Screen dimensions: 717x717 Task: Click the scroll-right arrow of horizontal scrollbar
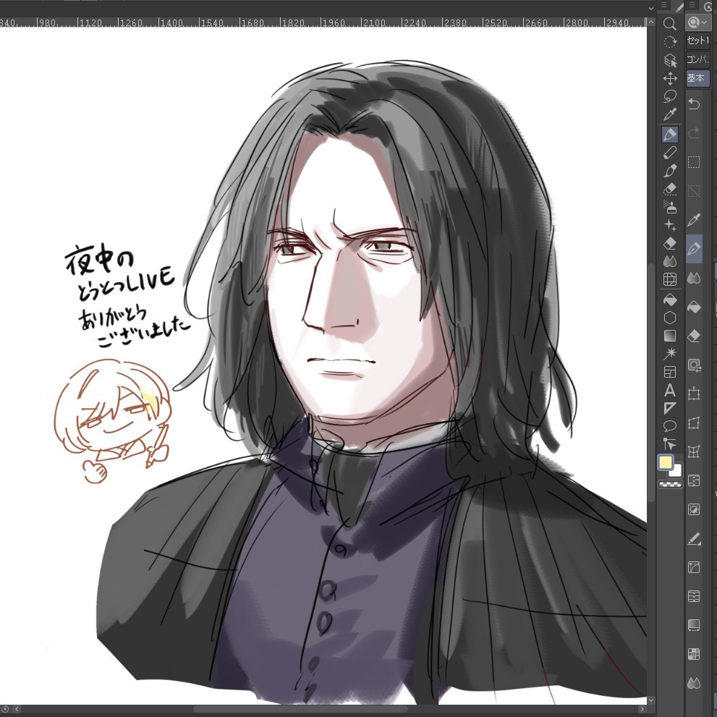[x=642, y=709]
